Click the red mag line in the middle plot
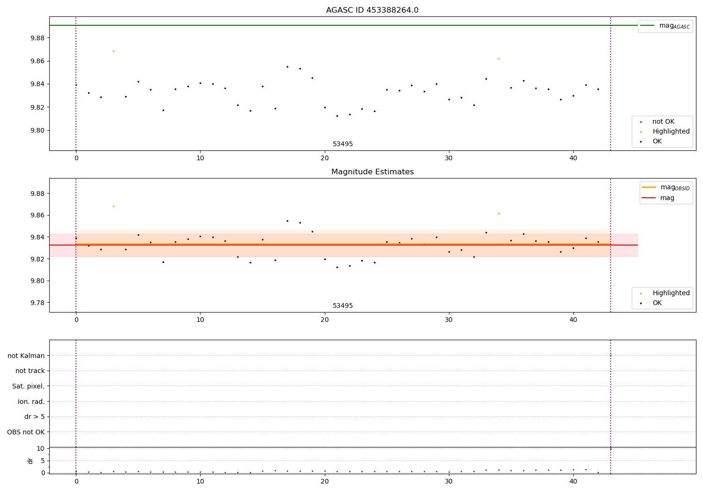This screenshot has width=703, height=492. [343, 245]
